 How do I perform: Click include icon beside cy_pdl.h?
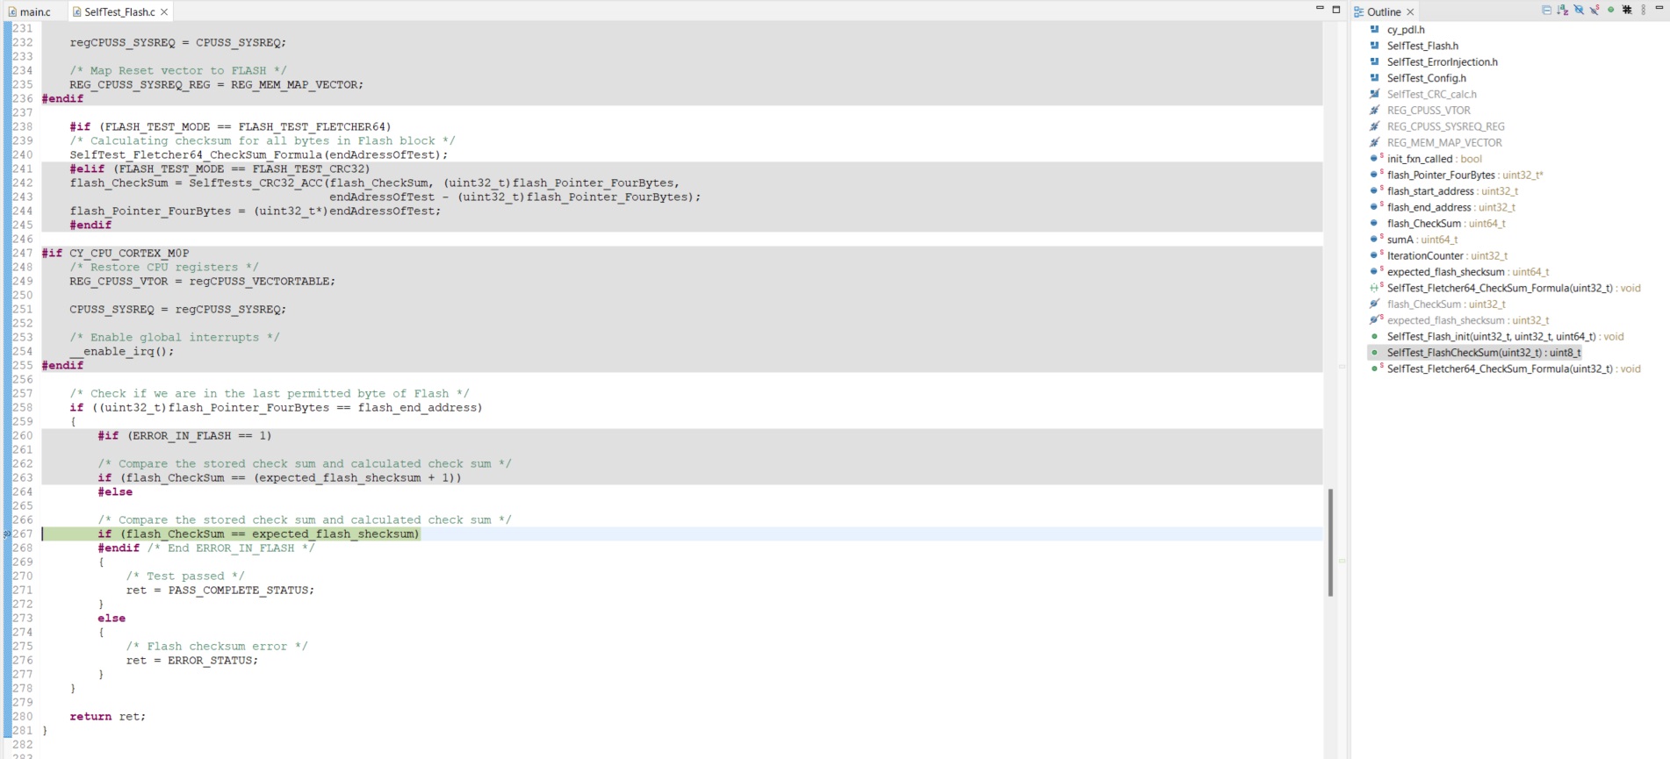pos(1375,30)
